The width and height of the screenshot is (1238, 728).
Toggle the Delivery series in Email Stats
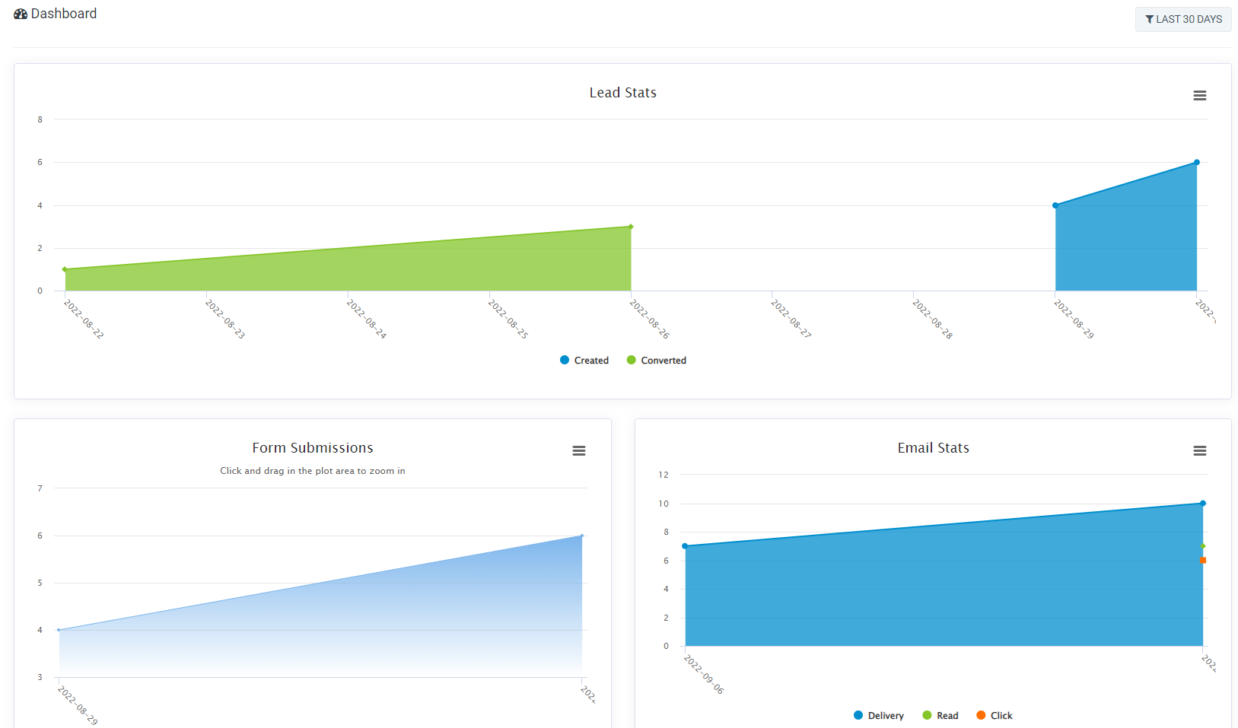pos(879,716)
